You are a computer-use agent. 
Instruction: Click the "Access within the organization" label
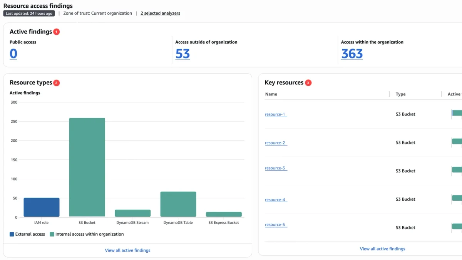372,42
